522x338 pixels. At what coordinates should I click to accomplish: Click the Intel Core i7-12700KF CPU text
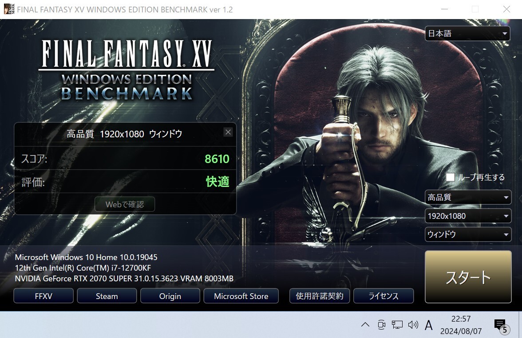tap(83, 268)
